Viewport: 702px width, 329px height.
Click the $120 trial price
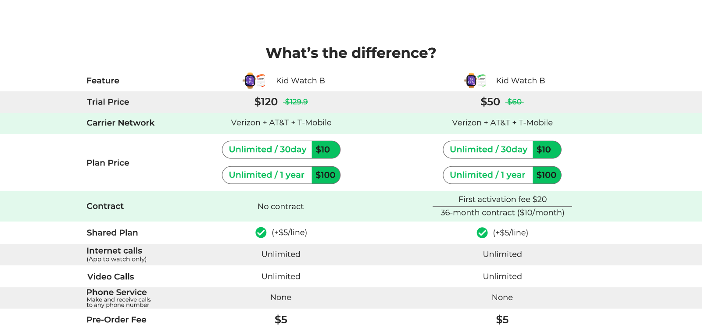(x=266, y=102)
